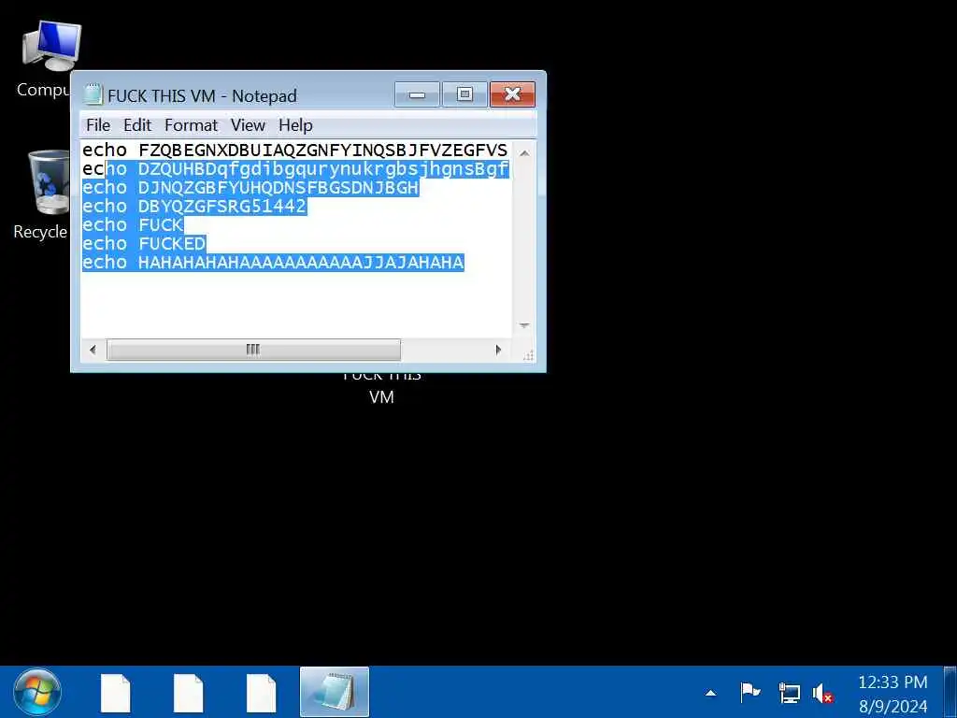Image resolution: width=957 pixels, height=718 pixels.
Task: Click first blank file taskbar icon
Action: pos(115,693)
